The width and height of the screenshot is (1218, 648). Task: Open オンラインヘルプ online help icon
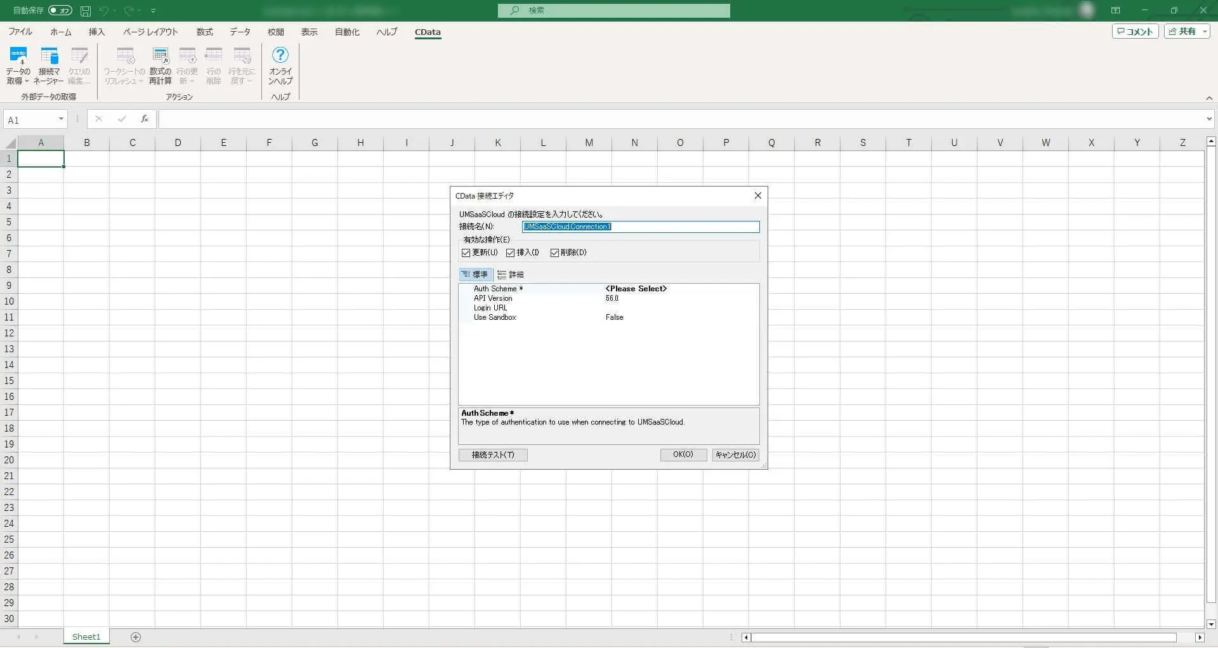(x=280, y=57)
